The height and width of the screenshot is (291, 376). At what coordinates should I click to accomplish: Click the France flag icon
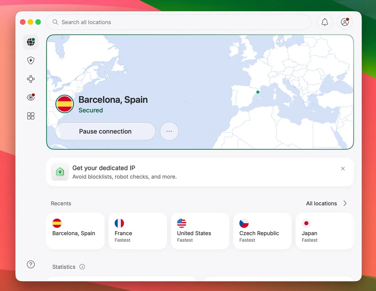pyautogui.click(x=119, y=223)
